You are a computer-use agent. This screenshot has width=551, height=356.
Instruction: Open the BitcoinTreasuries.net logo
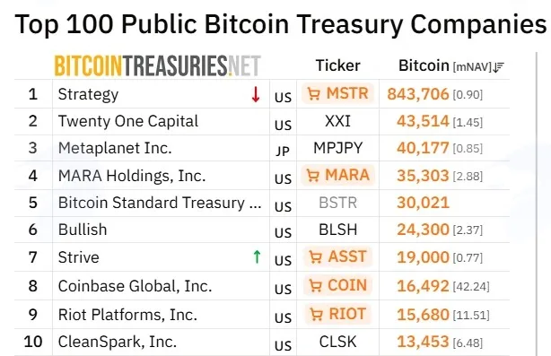coord(157,65)
